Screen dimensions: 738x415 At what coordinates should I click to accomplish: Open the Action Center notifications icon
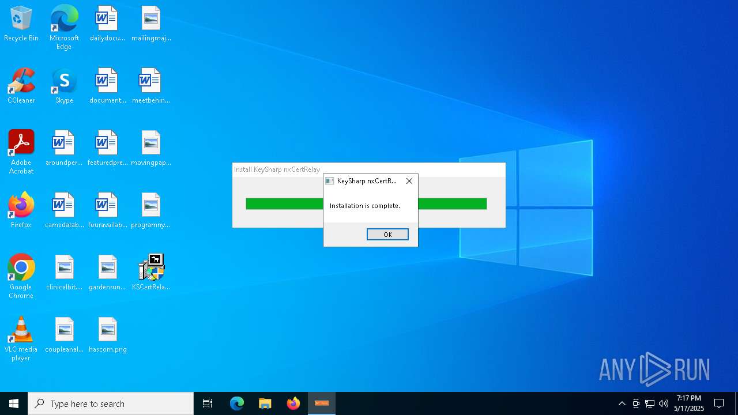[719, 403]
